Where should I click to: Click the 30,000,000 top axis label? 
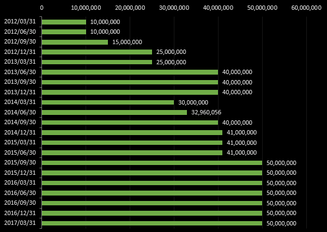(174, 8)
